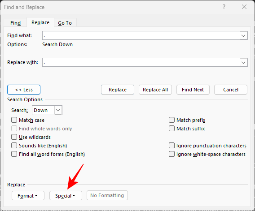Click the help question mark icon
Image resolution: width=255 pixels, height=211 pixels.
224,7
